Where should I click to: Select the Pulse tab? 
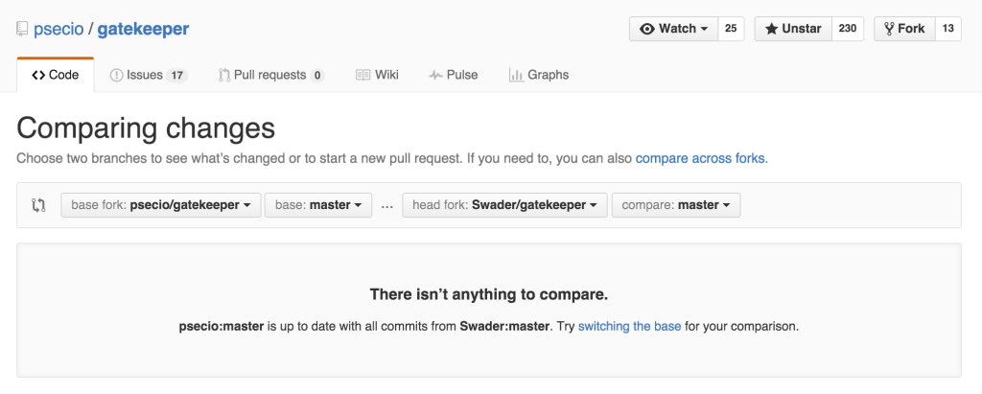tap(454, 75)
